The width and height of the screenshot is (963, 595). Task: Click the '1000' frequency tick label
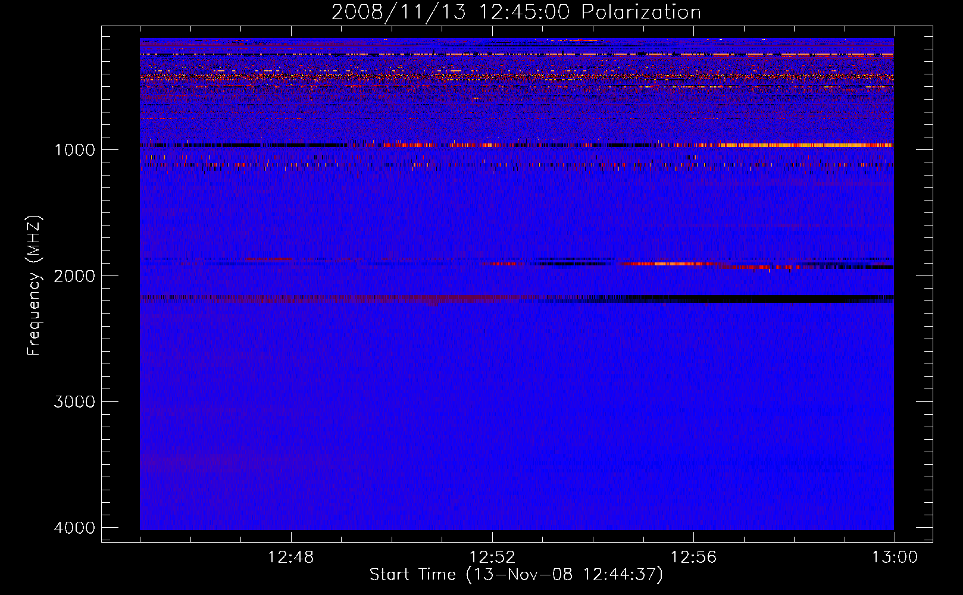[x=74, y=149]
